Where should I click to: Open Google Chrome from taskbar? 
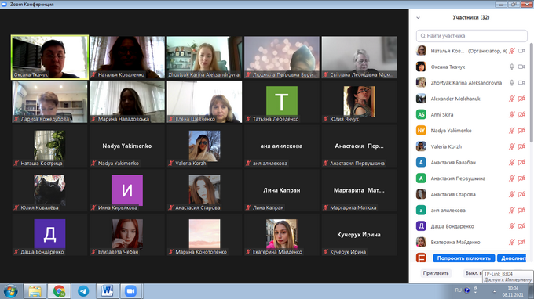click(x=59, y=291)
